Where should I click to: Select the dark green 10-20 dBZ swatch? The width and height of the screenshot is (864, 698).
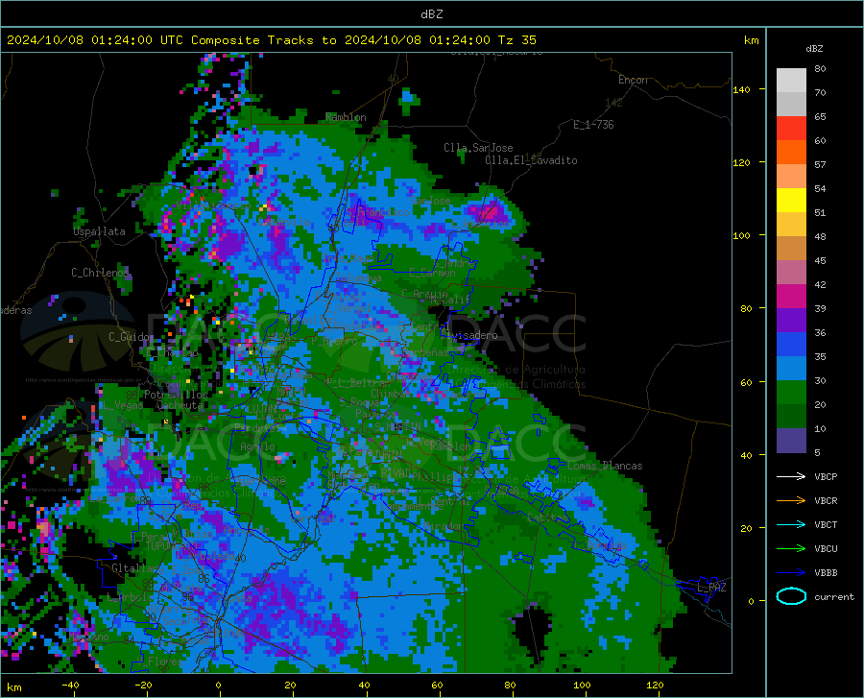[791, 417]
